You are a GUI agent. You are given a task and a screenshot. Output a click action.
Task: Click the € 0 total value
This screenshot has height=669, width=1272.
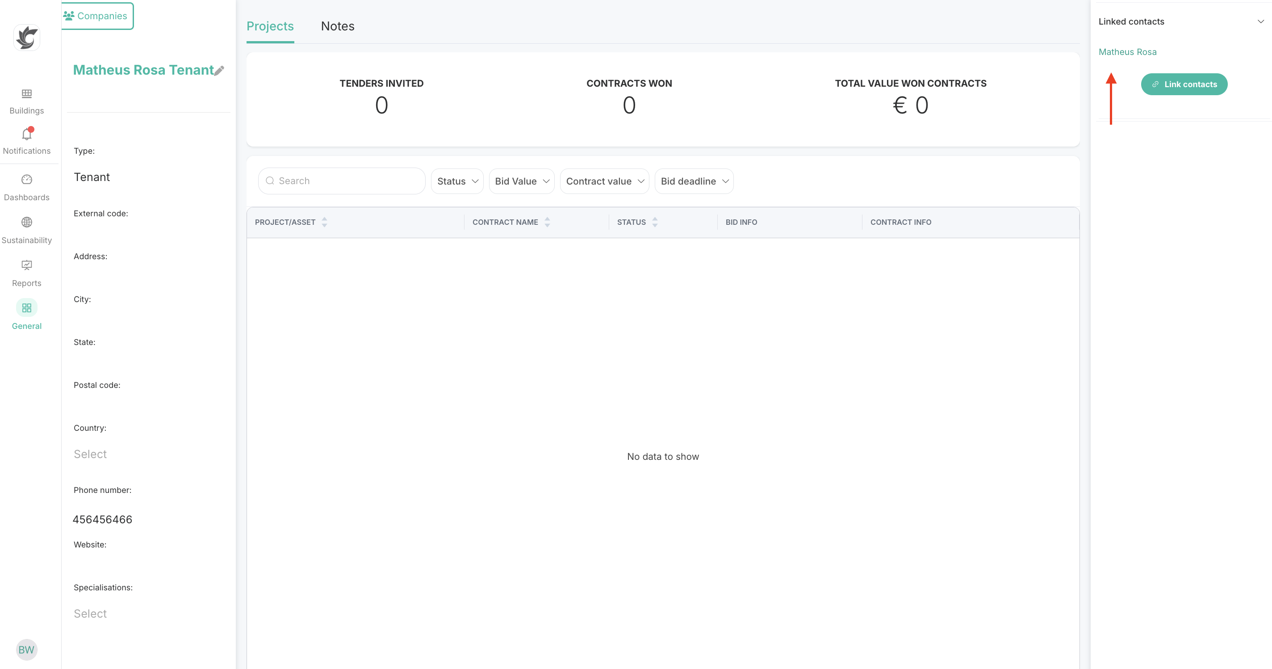[x=911, y=105]
